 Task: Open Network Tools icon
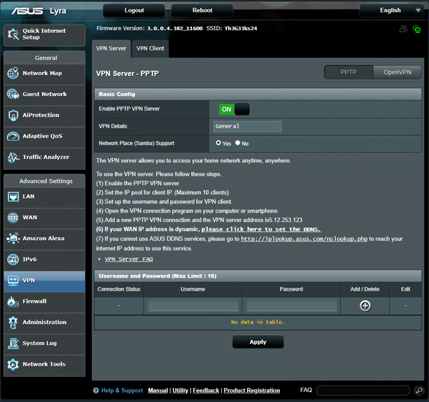[x=13, y=364]
